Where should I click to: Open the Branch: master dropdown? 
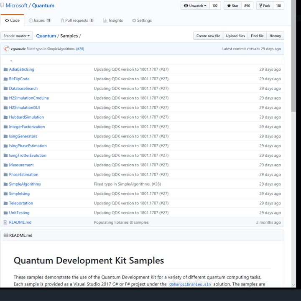[x=17, y=36]
